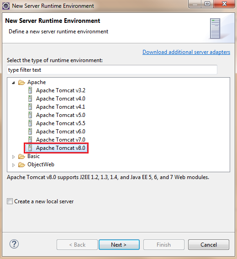
Task: Expand the ObjectWeb tree node
Action: (14, 165)
